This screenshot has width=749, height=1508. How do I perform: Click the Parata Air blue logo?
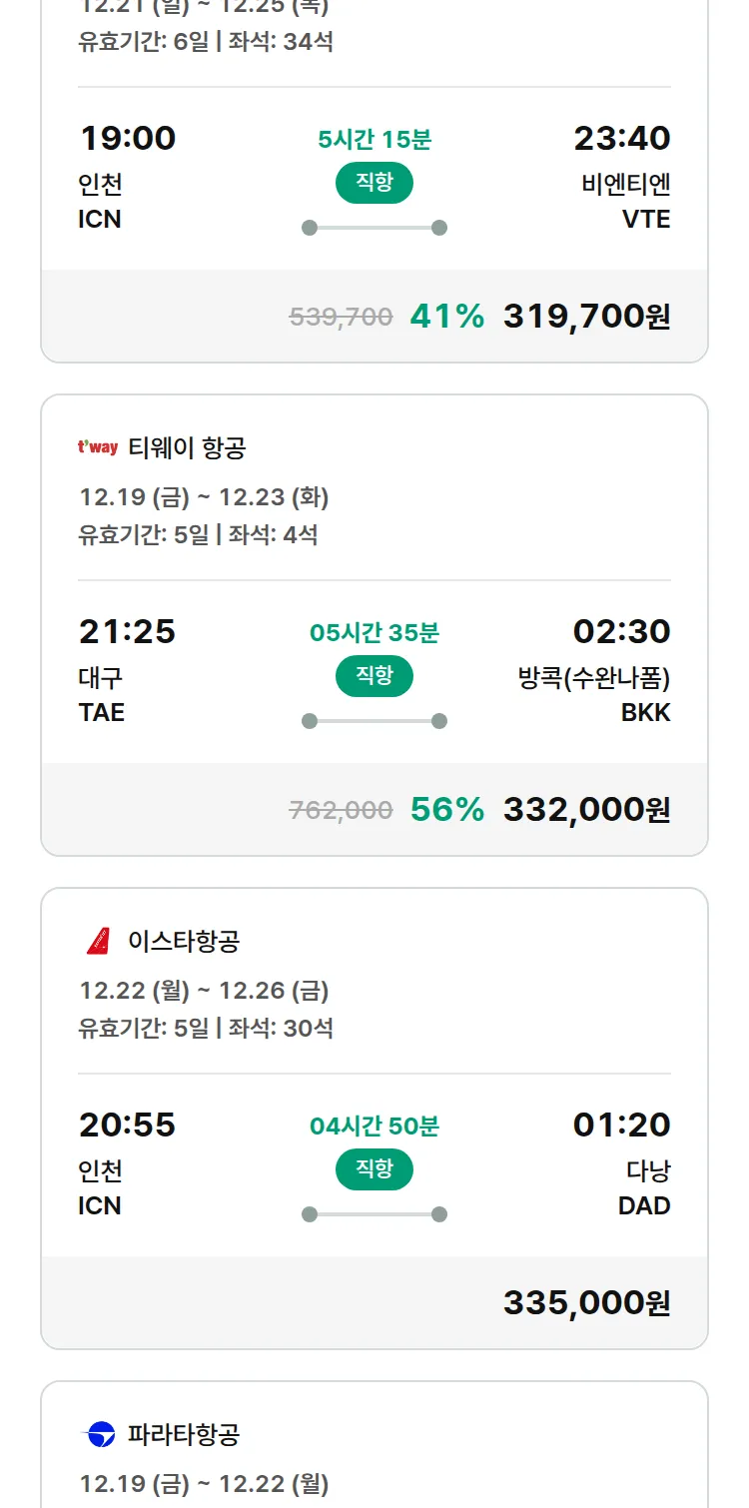(98, 1435)
